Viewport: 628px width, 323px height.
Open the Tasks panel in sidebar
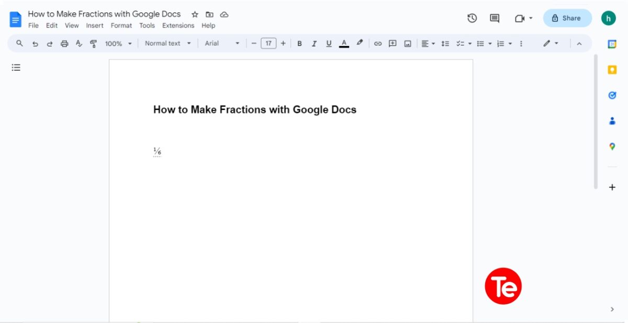612,95
